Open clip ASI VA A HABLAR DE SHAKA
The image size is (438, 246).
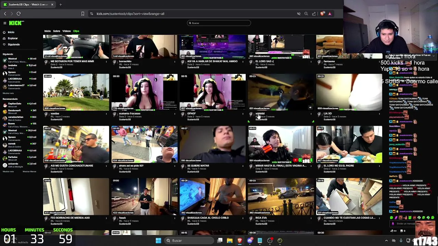(212, 46)
